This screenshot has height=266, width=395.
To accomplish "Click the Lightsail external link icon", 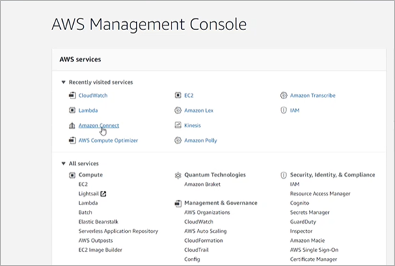I will [103, 194].
